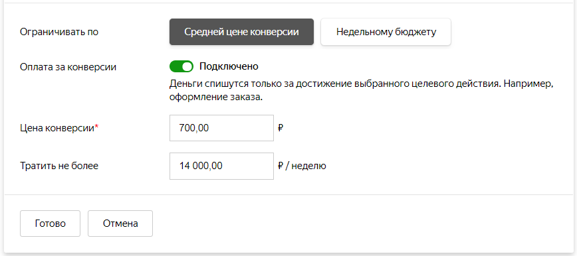Click the 'Оплата за конверсии' row label

68,67
